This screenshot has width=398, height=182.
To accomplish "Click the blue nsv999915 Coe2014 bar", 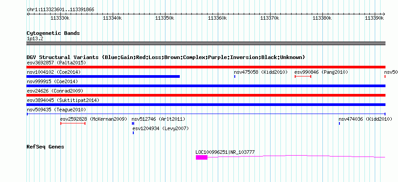I will 206,86.
